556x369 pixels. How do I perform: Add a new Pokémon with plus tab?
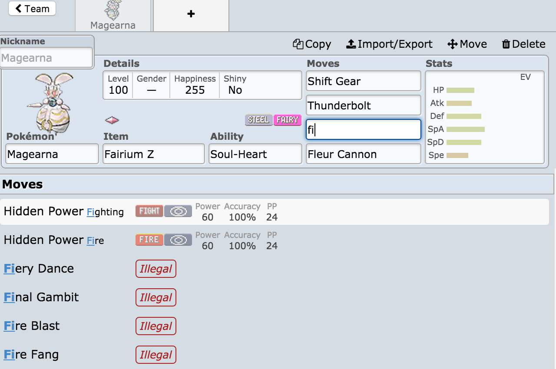coord(191,14)
